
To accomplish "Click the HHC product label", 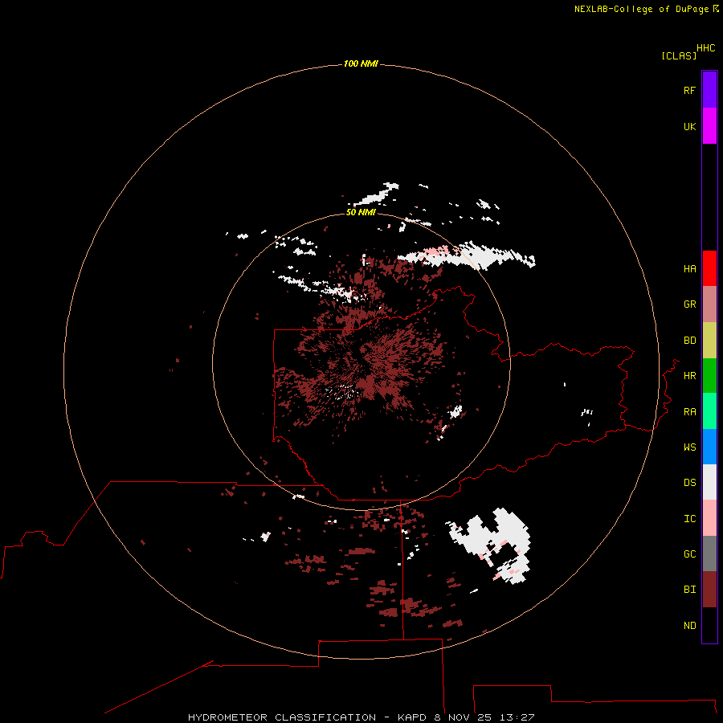I will pos(706,48).
